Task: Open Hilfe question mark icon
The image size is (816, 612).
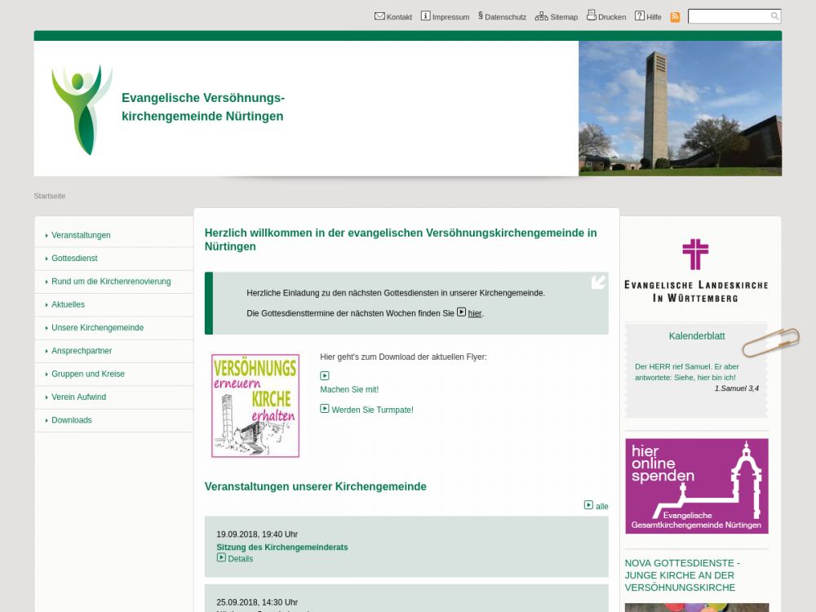Action: tap(640, 16)
